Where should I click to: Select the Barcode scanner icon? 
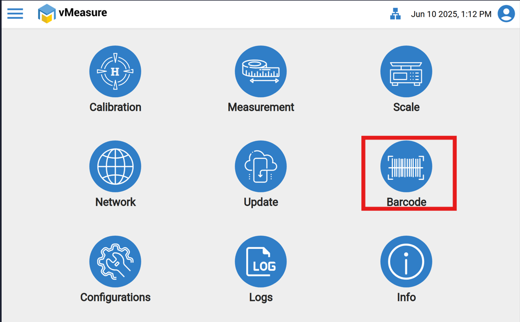pyautogui.click(x=406, y=167)
